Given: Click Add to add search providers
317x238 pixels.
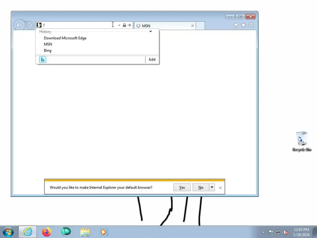Looking at the screenshot, I should point(152,59).
